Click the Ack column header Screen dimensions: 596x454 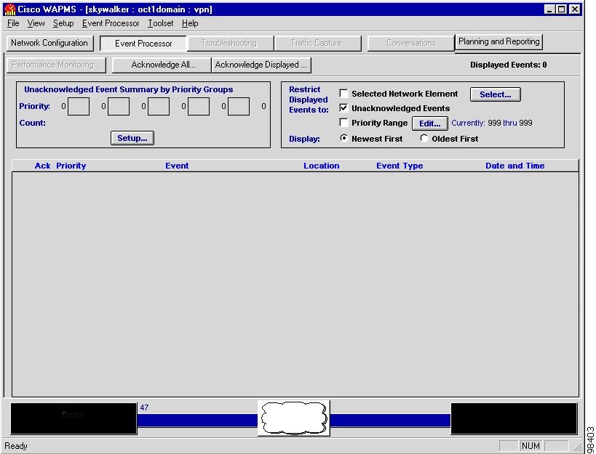tap(42, 166)
